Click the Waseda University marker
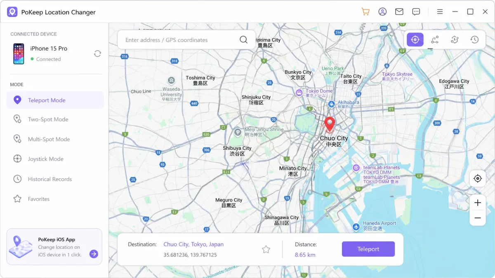Image resolution: width=495 pixels, height=278 pixels. 171,80
